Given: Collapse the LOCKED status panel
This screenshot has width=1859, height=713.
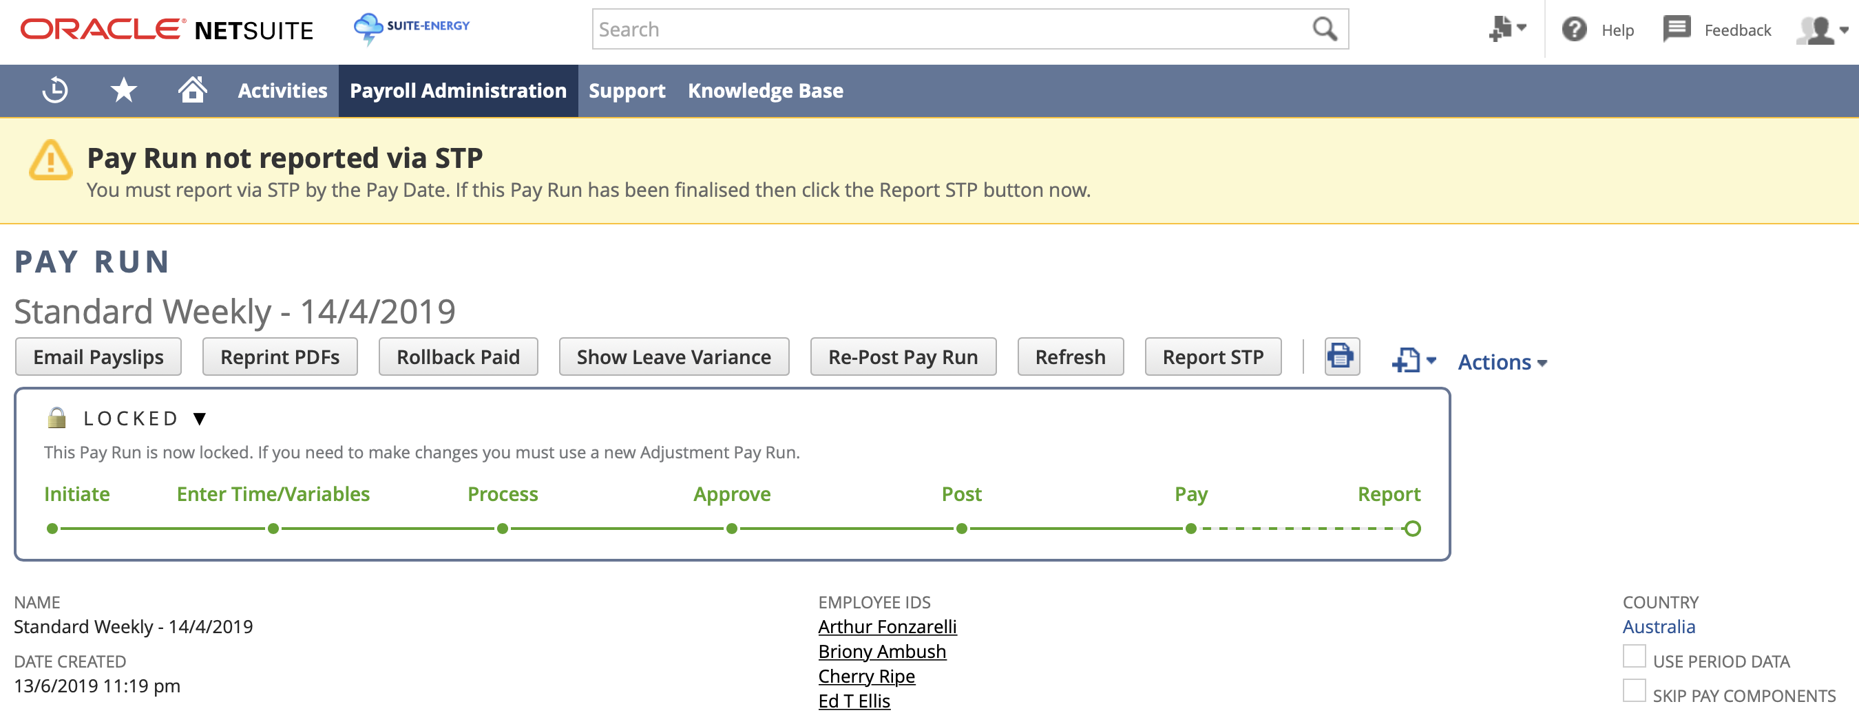Looking at the screenshot, I should pyautogui.click(x=200, y=418).
